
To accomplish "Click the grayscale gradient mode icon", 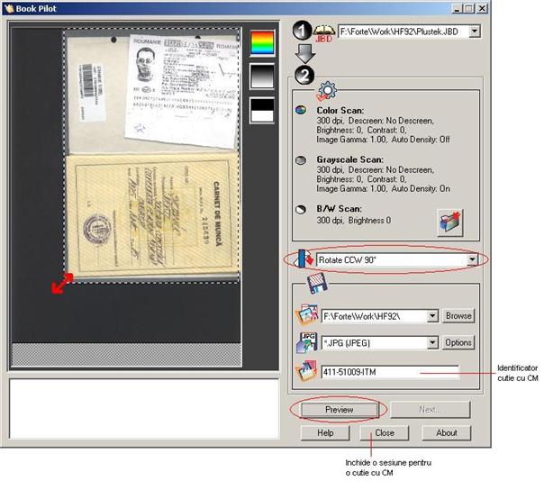I will pos(261,77).
